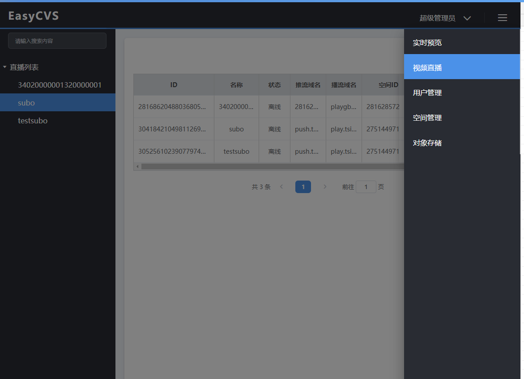
Task: Click space ID cell 281628572
Action: [x=383, y=107]
